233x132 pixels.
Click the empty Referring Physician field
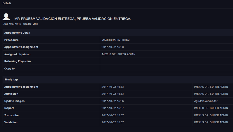click(167, 61)
